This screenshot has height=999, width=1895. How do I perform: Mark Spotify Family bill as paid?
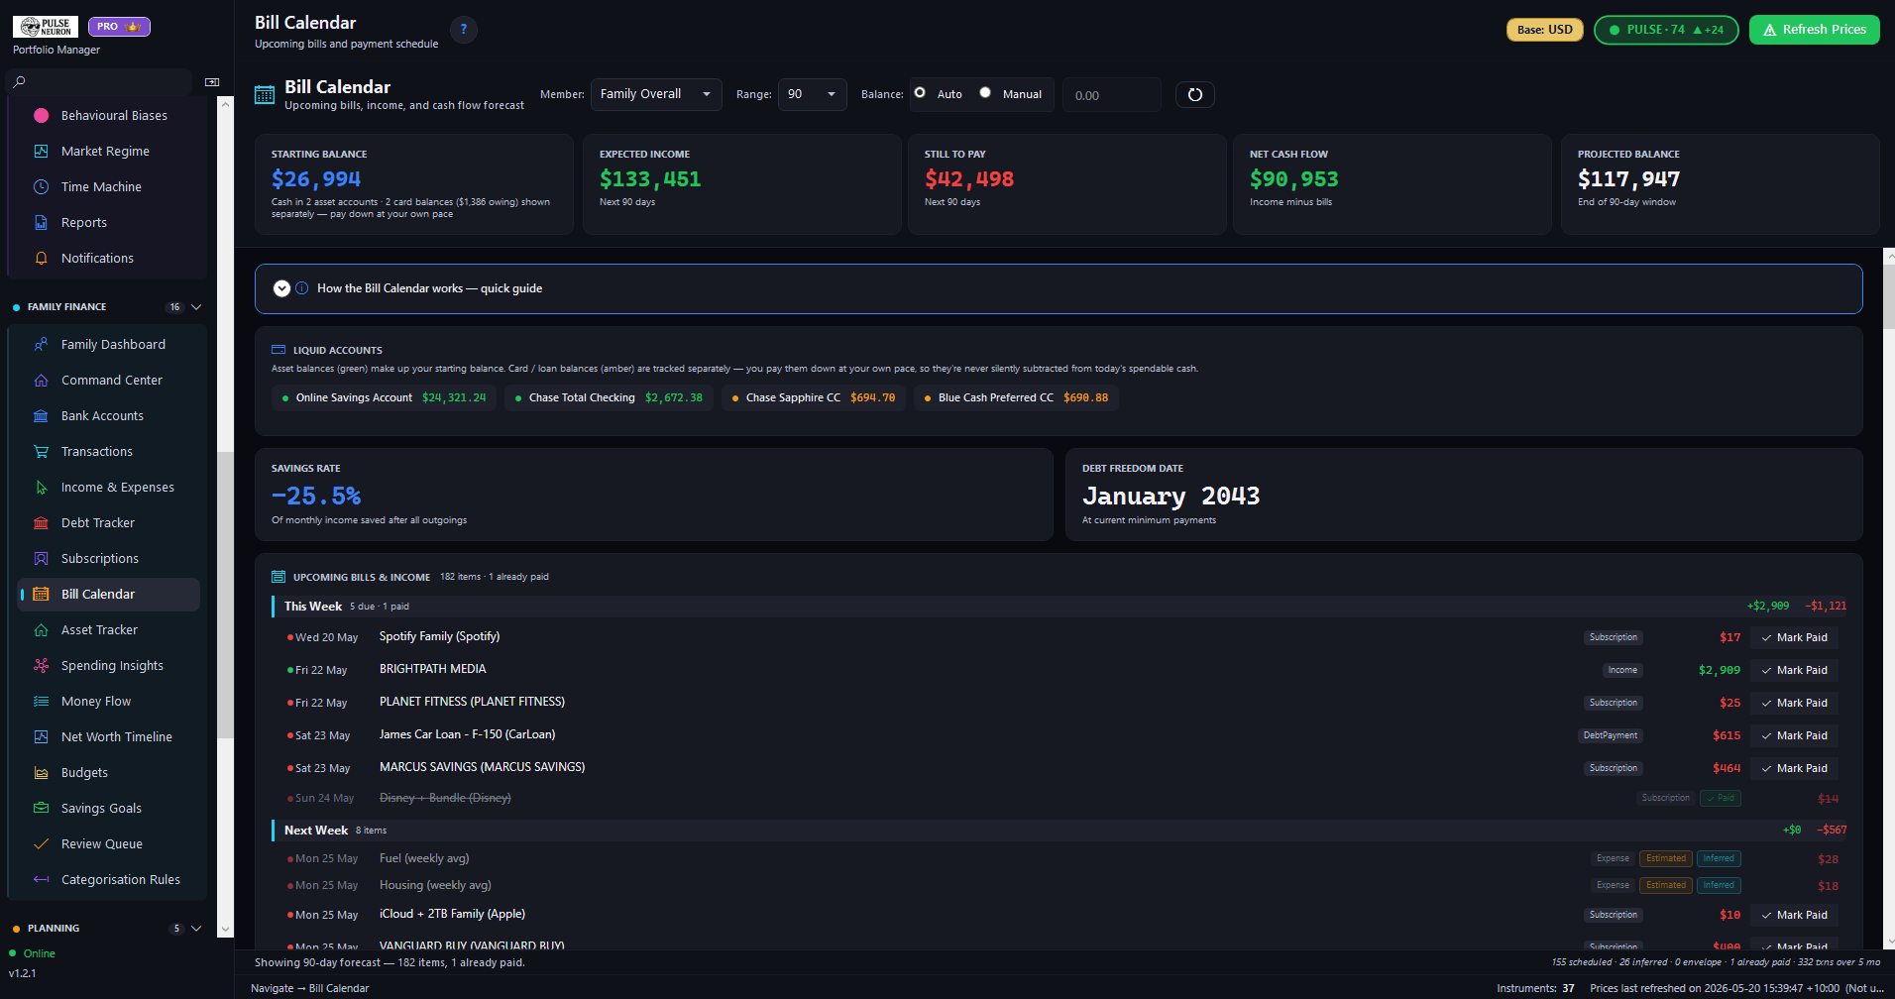click(x=1794, y=637)
